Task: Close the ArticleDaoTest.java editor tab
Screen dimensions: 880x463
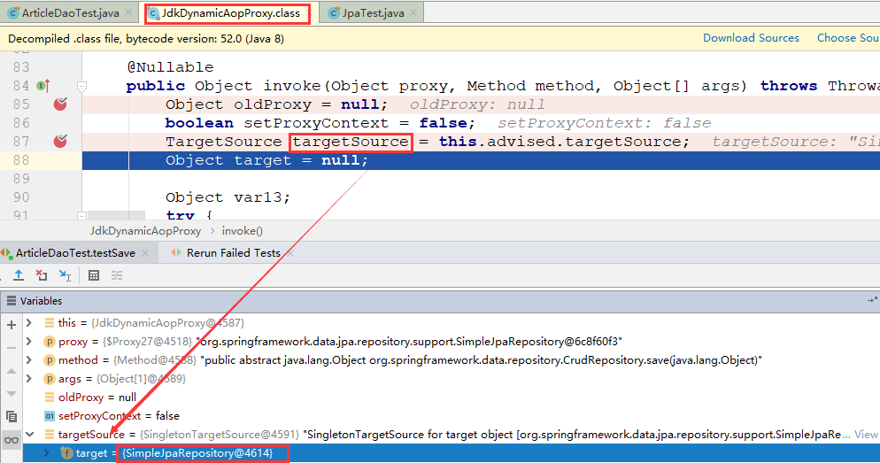Action: [x=129, y=12]
